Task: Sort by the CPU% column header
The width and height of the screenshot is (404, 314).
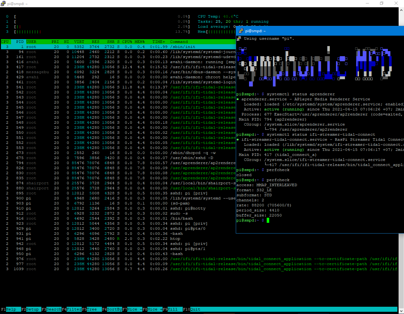Action: [127, 42]
